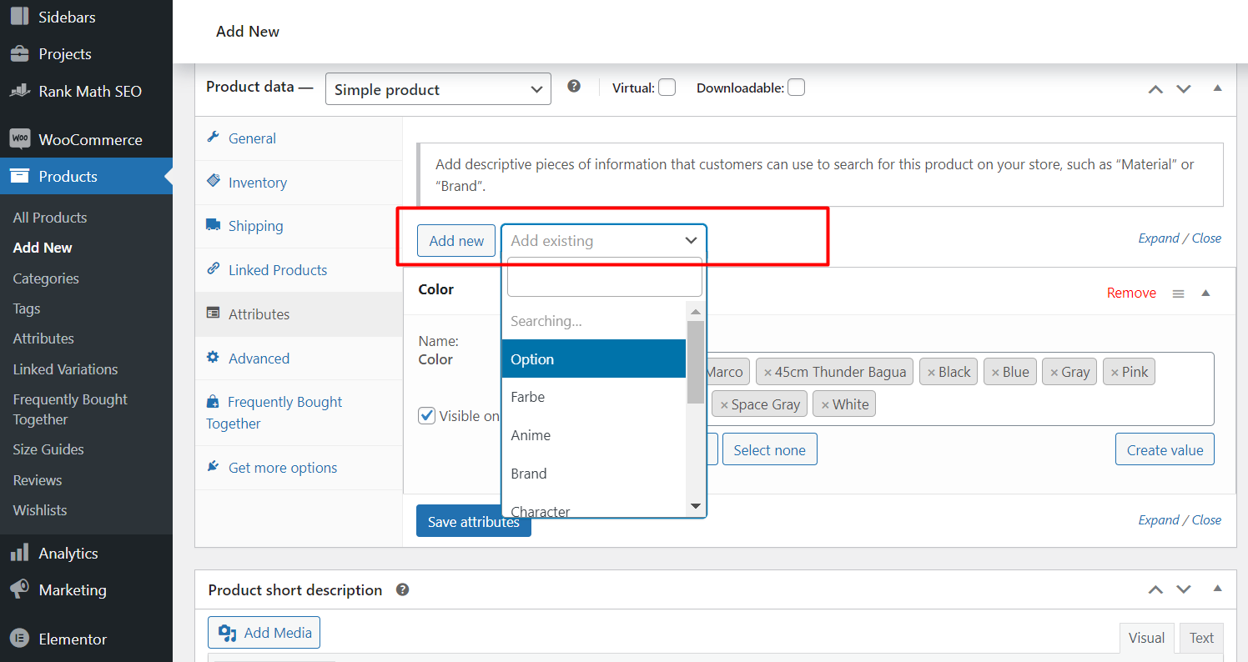Screen dimensions: 1248x662
Task: Click the Frequently Bought Together bag icon
Action: tap(213, 401)
